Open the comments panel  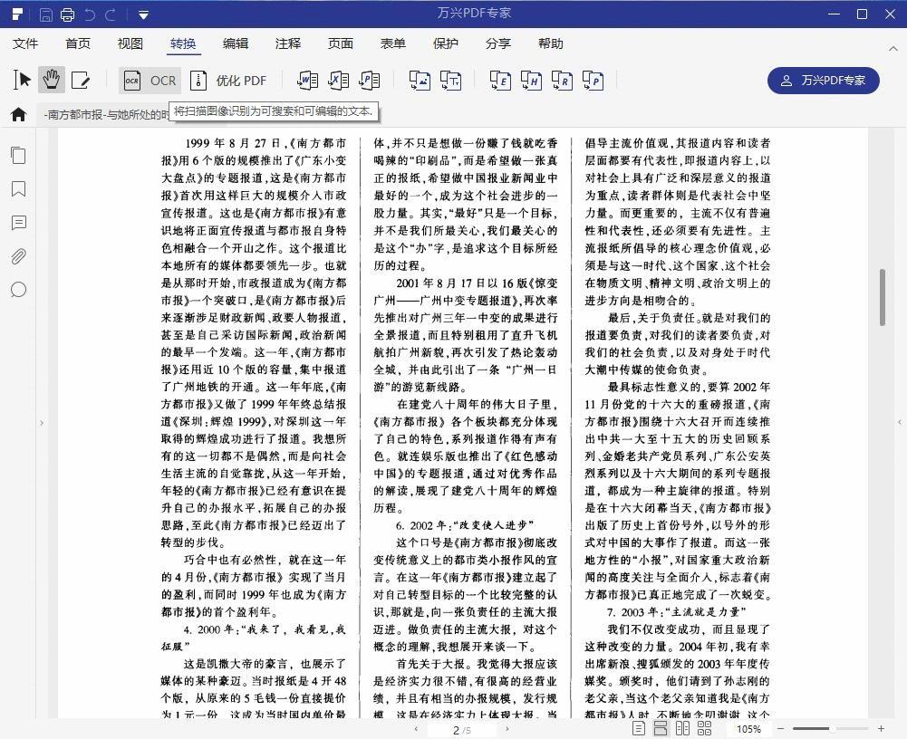(18, 223)
